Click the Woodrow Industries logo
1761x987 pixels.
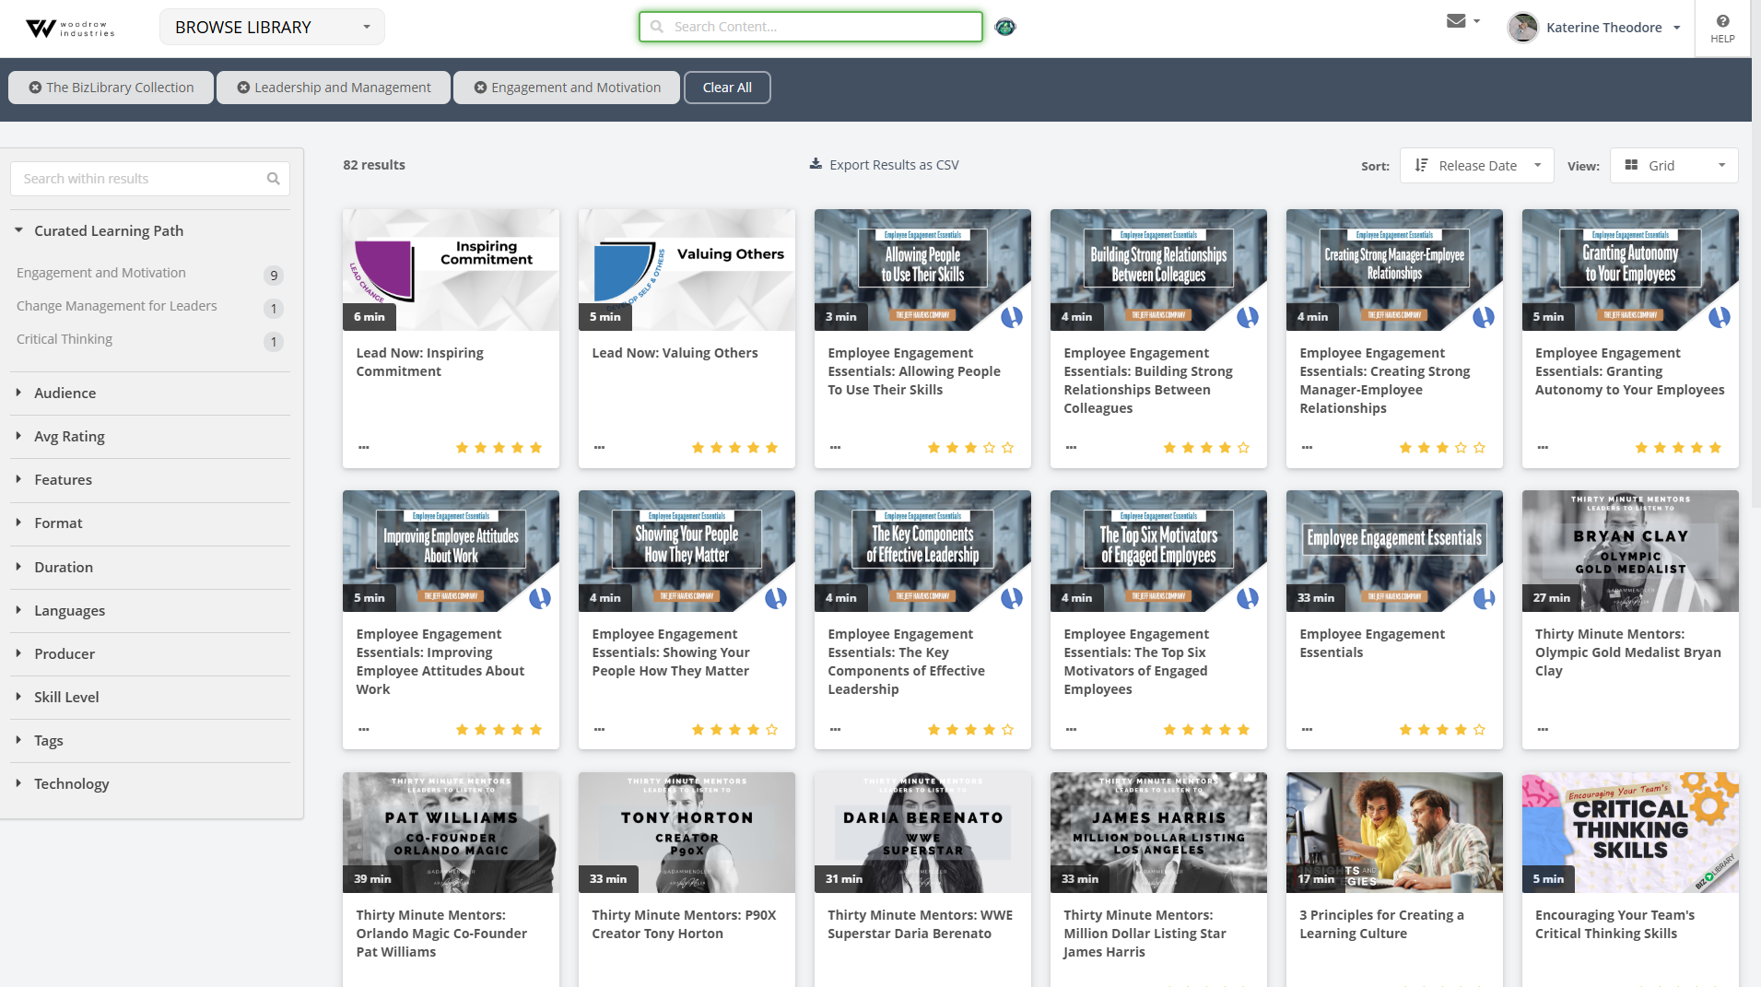pyautogui.click(x=69, y=28)
